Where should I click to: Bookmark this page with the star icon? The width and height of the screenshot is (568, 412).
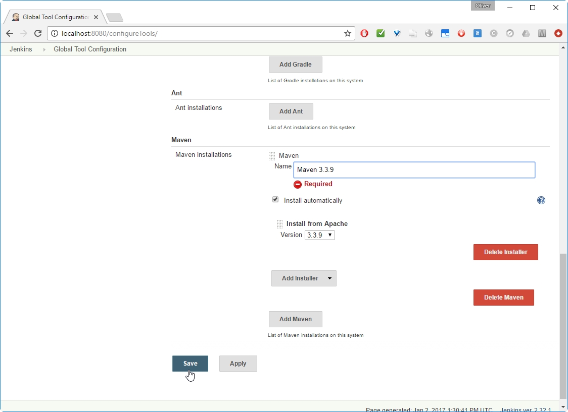[x=348, y=33]
